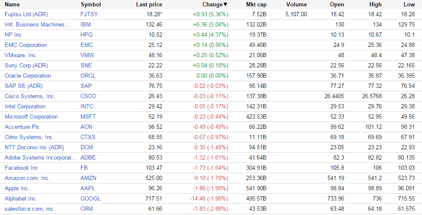
Task: Sort by the Mkt cap header
Action: [256, 4]
